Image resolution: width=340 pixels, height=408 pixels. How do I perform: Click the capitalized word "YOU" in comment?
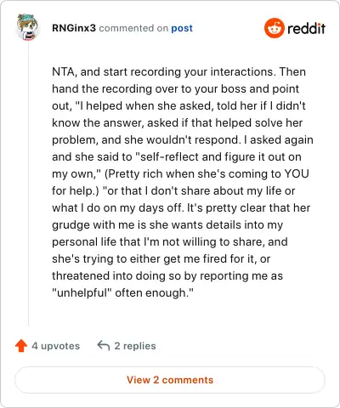pos(297,173)
